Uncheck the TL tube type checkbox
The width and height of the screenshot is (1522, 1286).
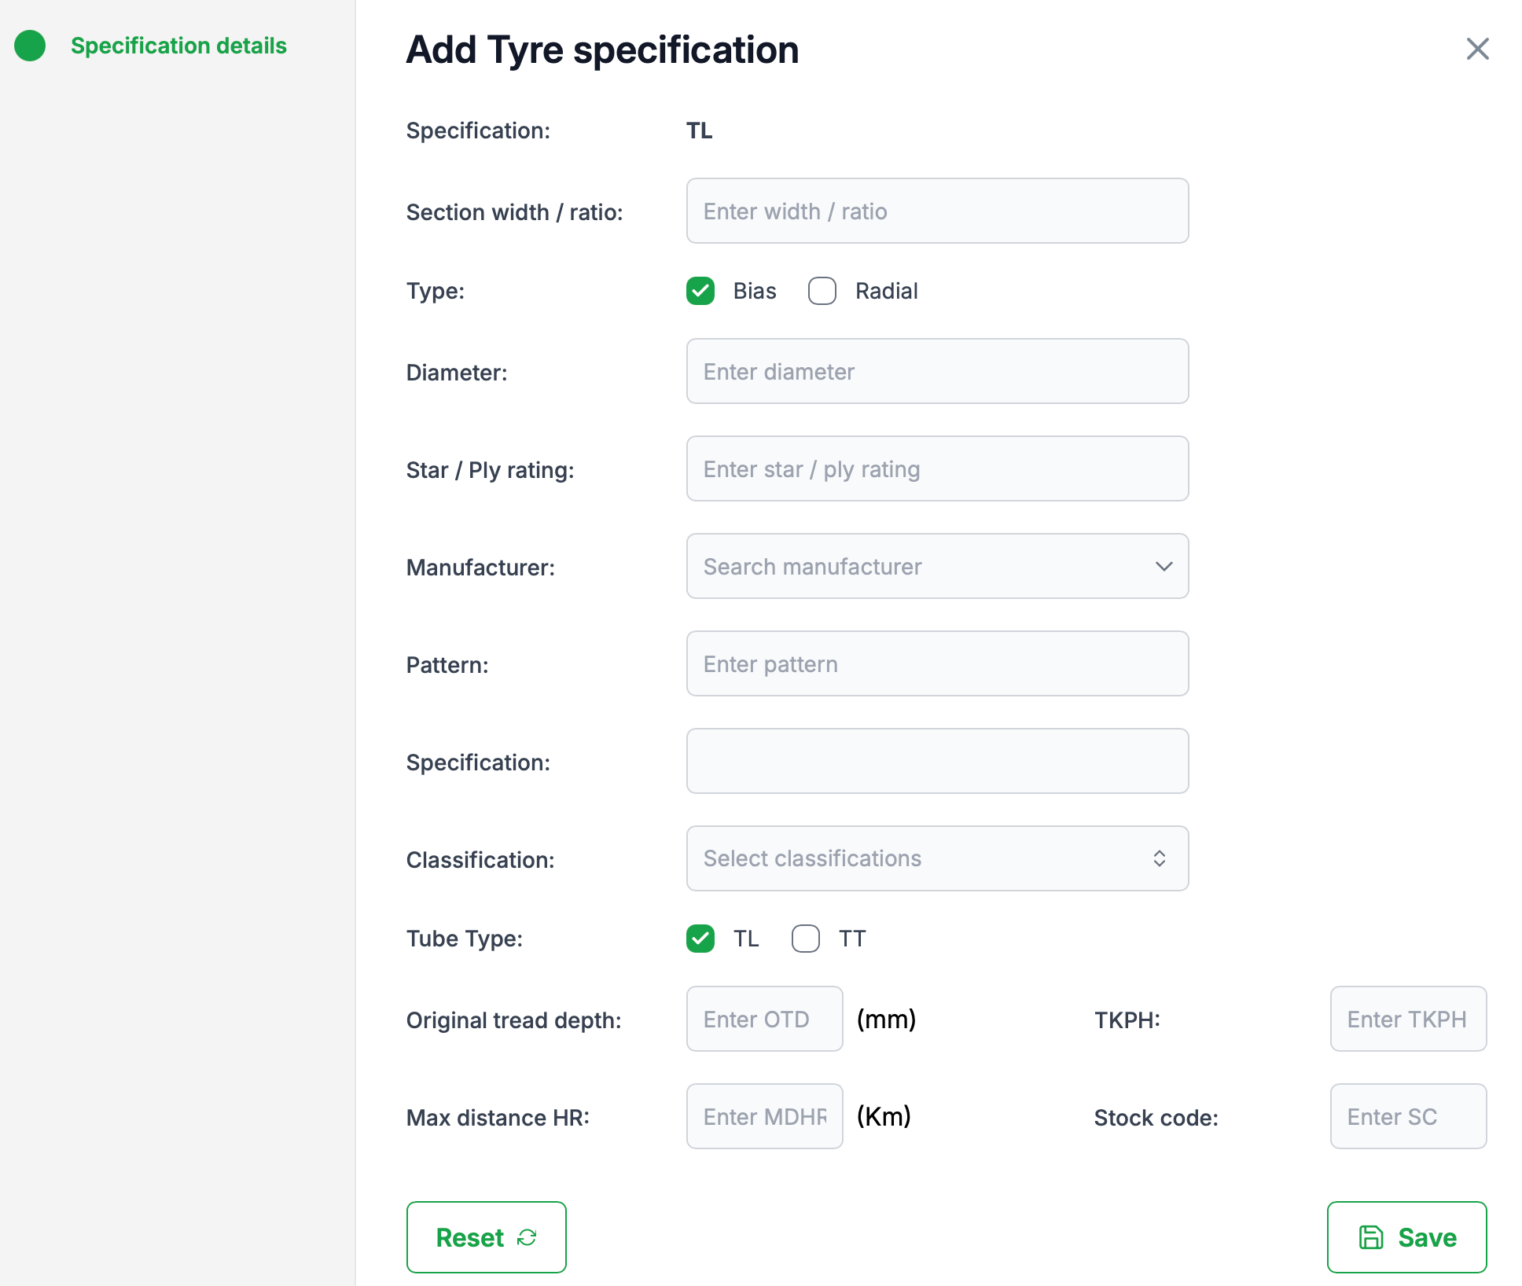coord(700,939)
